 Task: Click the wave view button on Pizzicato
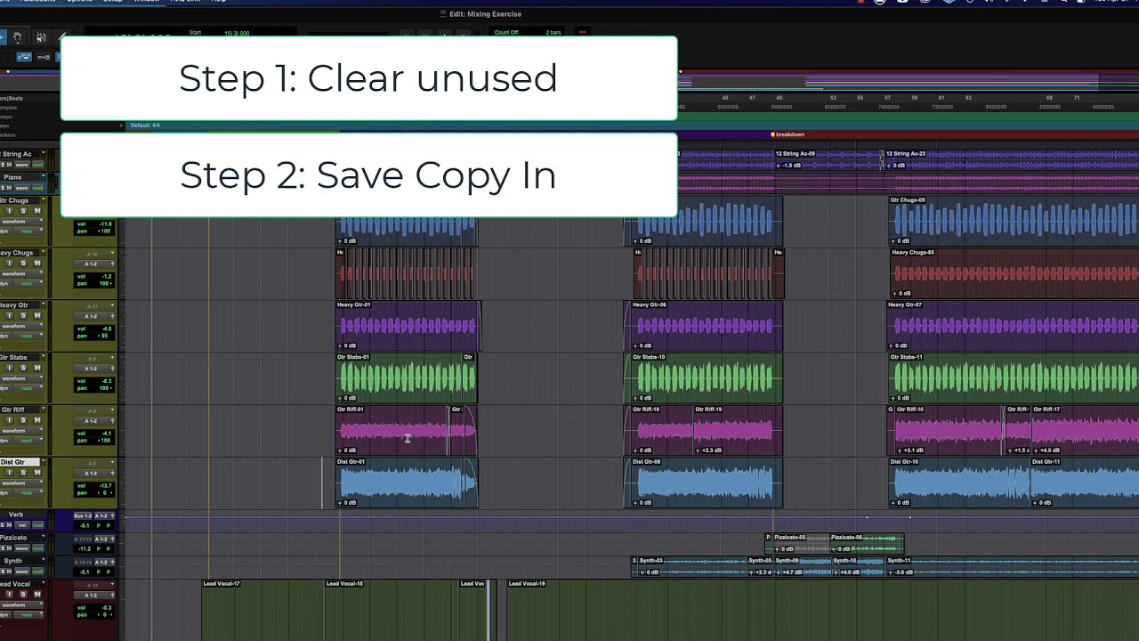click(21, 548)
